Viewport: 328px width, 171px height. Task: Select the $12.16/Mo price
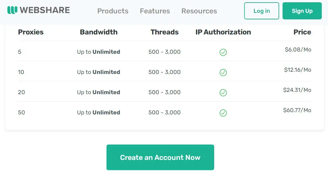(297, 70)
